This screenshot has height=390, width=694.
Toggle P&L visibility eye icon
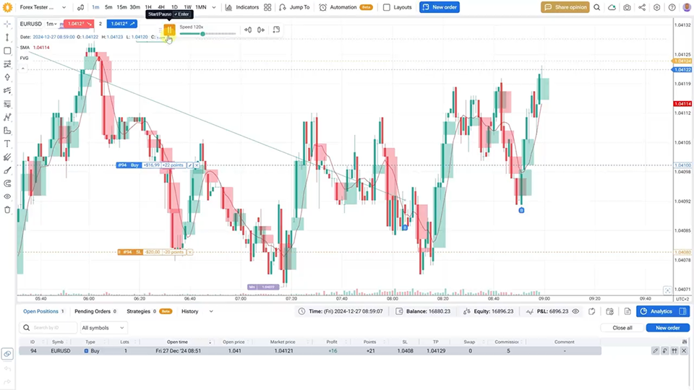[x=575, y=311]
